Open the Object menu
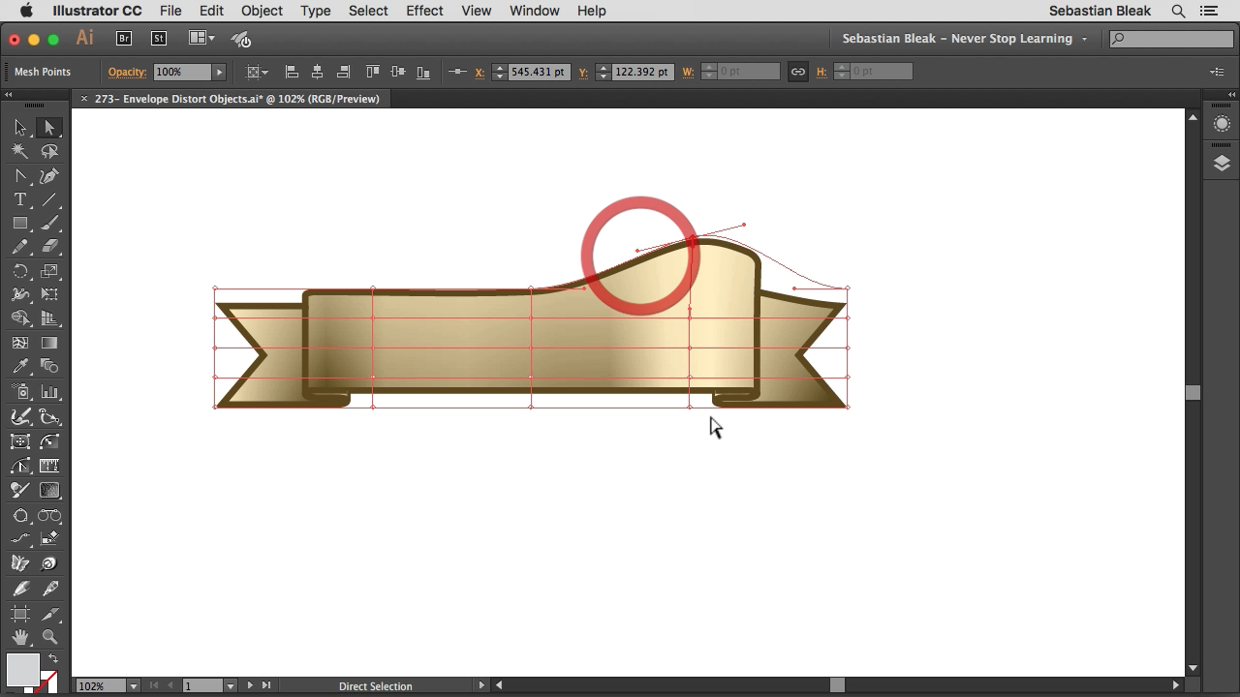 [262, 11]
